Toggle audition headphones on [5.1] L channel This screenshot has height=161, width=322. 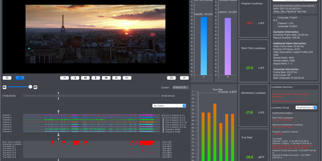click(x=163, y=115)
